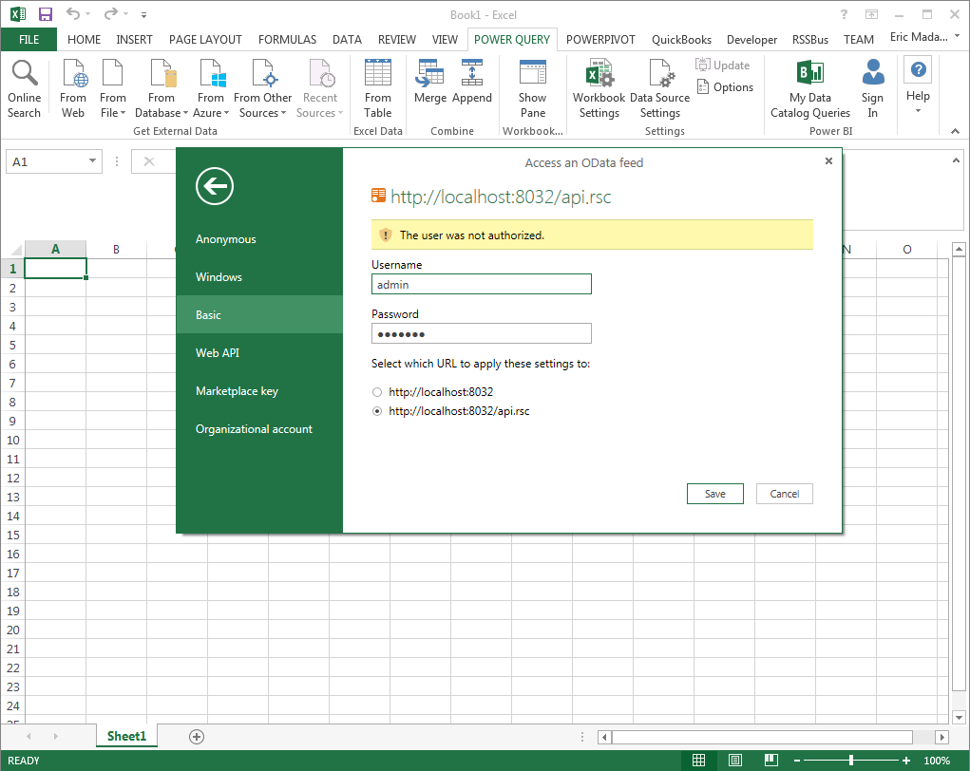Click the Update checkbox option
Viewport: 970px width, 771px height.
[723, 65]
